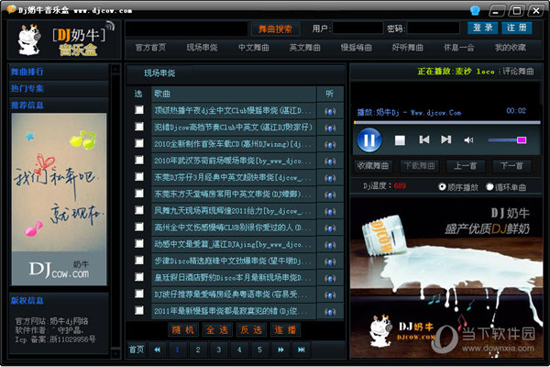Click the 密码 password field
The height and width of the screenshot is (367, 550).
pyautogui.click(x=434, y=28)
